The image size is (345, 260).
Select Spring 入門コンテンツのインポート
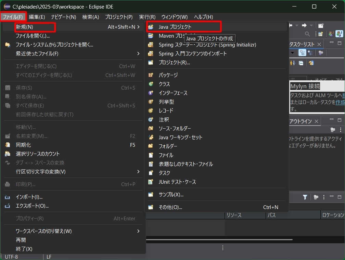(217, 53)
